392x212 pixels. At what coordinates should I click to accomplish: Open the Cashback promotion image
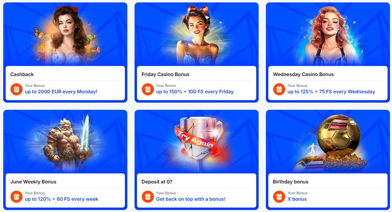[65, 35]
